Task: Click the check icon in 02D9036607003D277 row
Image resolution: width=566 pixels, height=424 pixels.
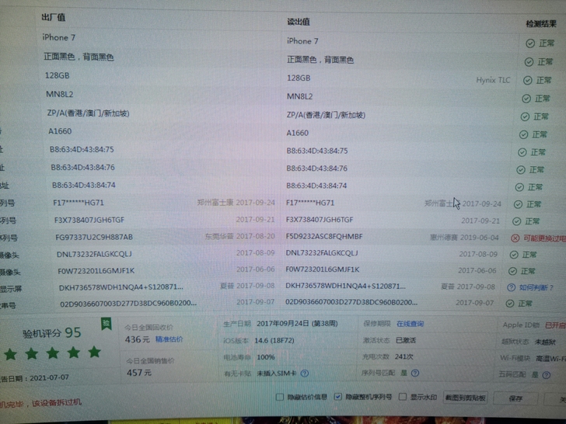Action: [510, 304]
